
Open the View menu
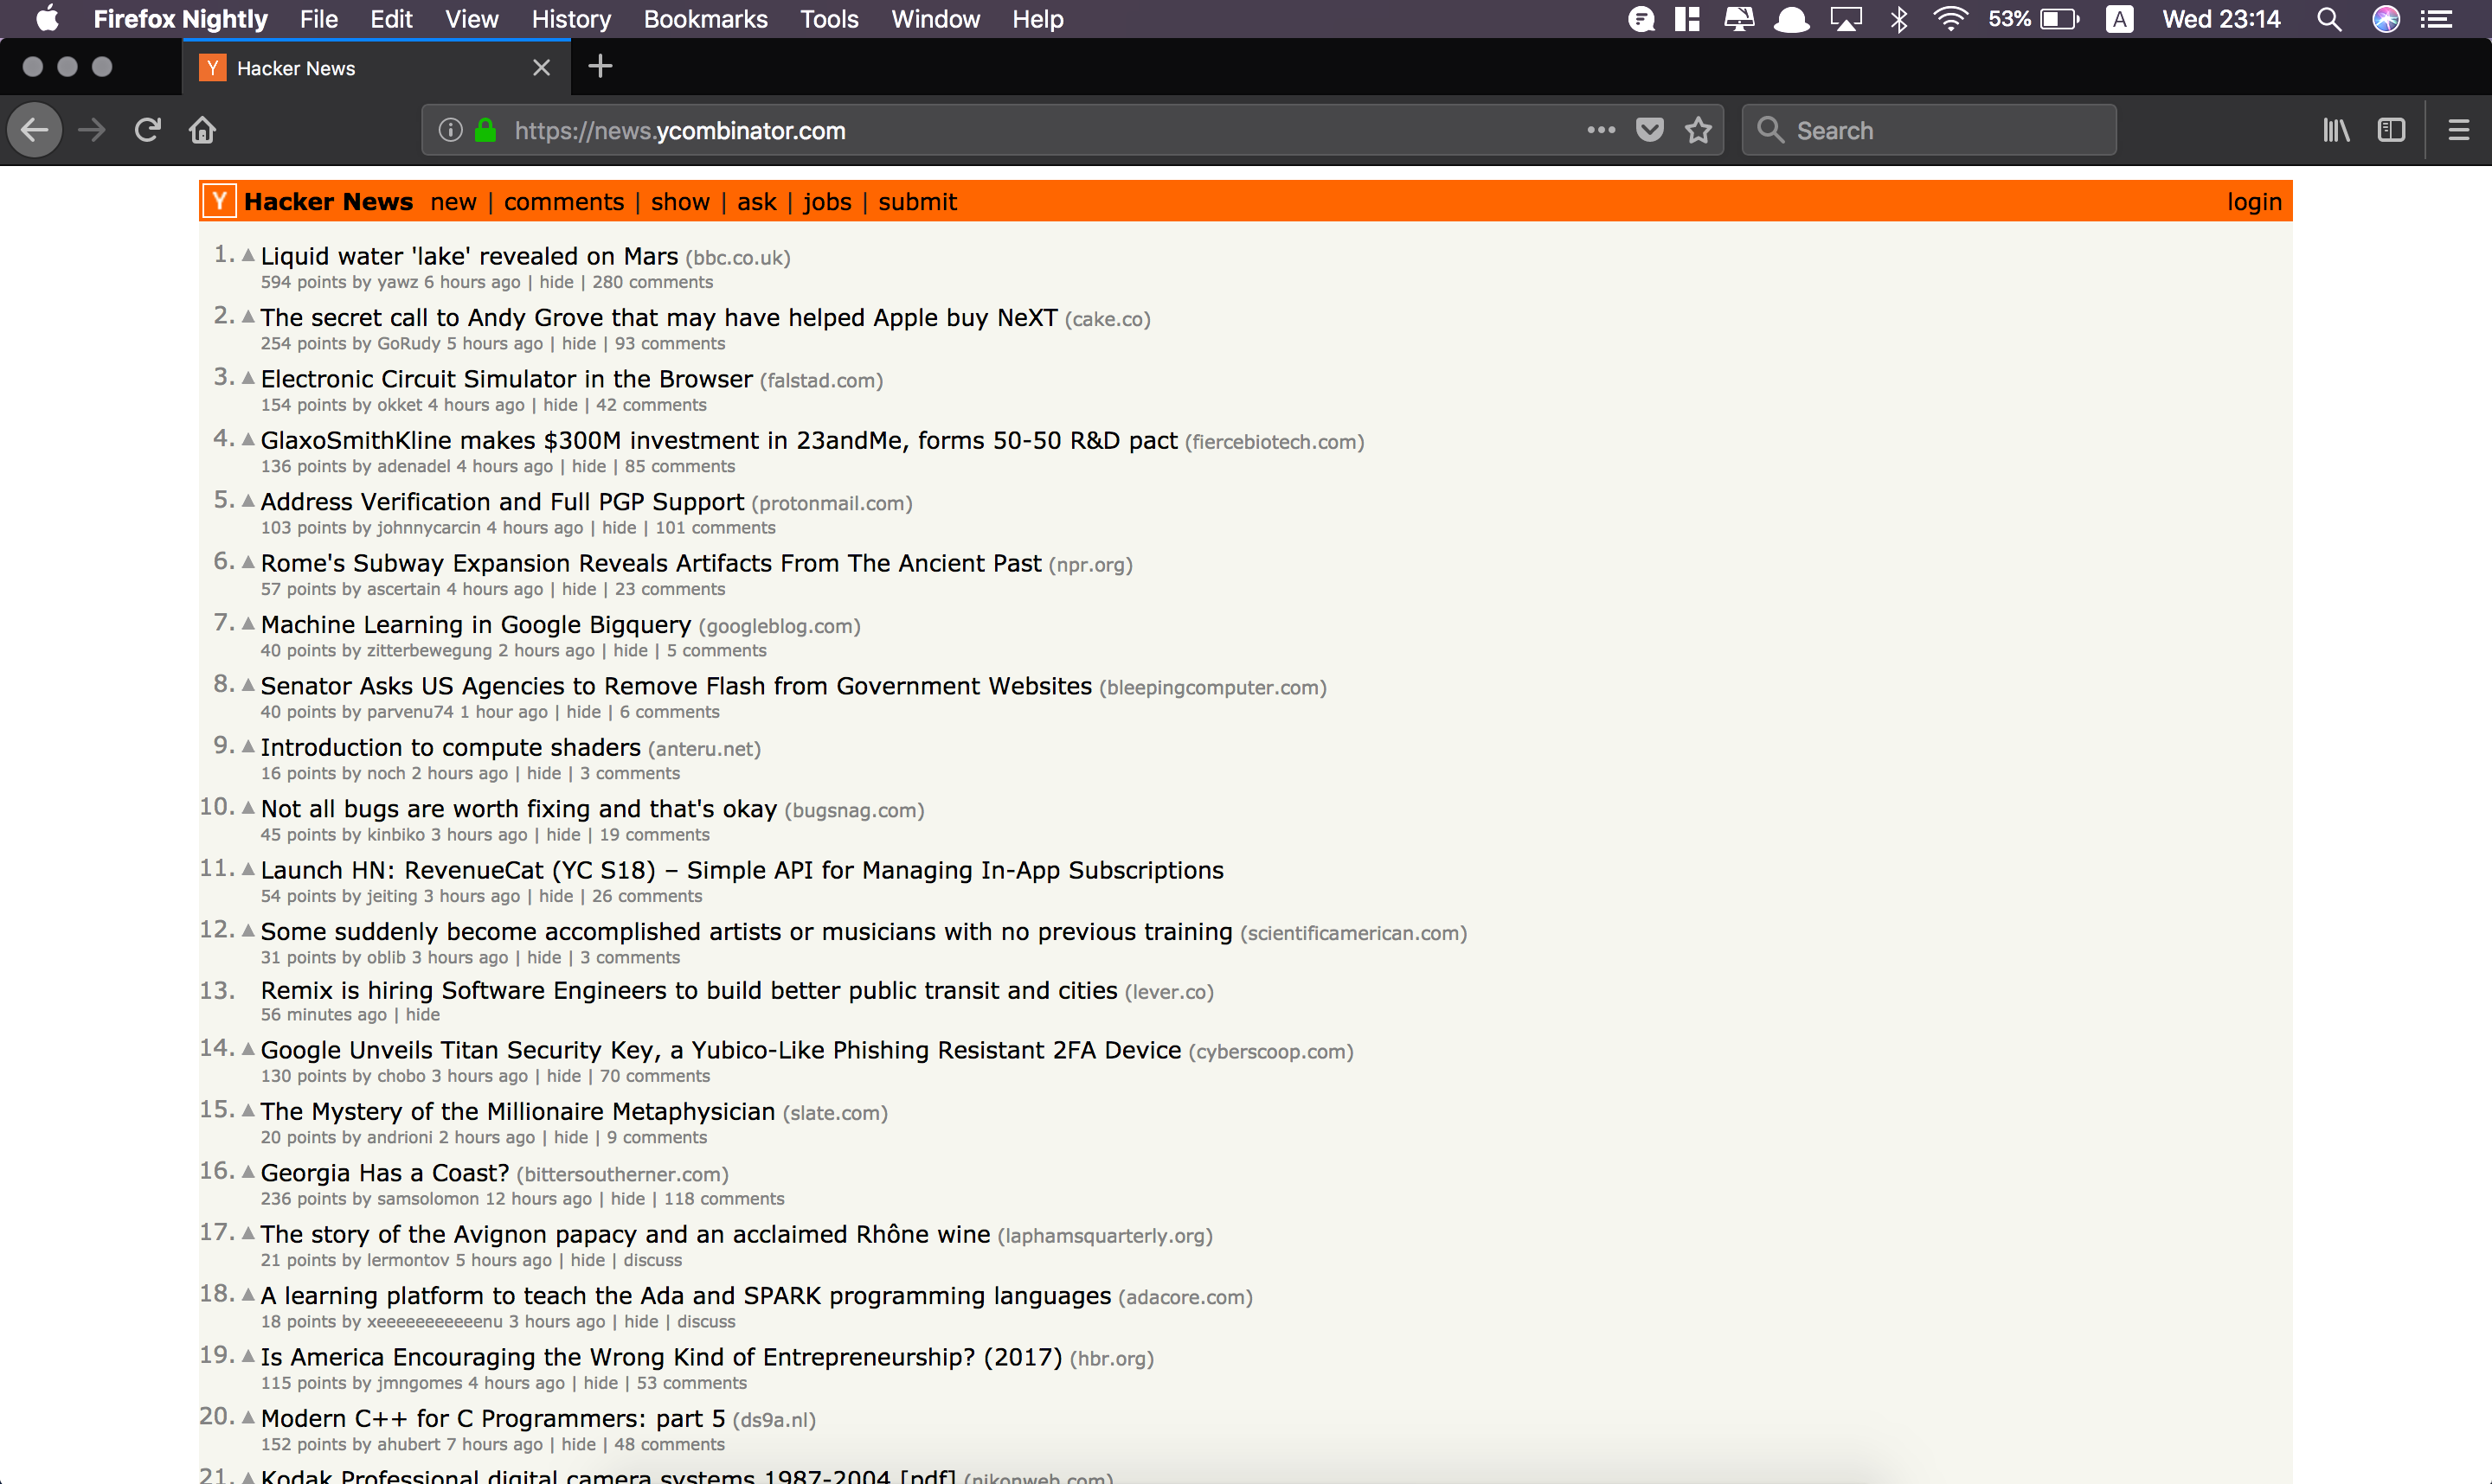(472, 19)
